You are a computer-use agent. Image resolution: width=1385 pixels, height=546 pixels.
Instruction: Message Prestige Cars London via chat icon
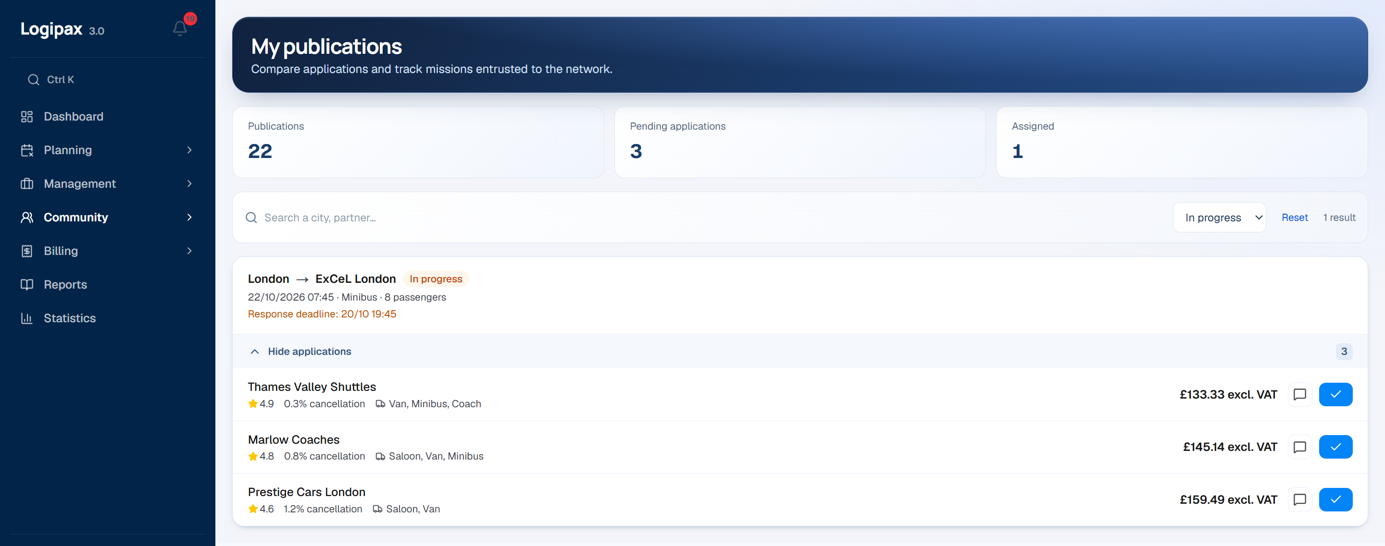[x=1299, y=499]
